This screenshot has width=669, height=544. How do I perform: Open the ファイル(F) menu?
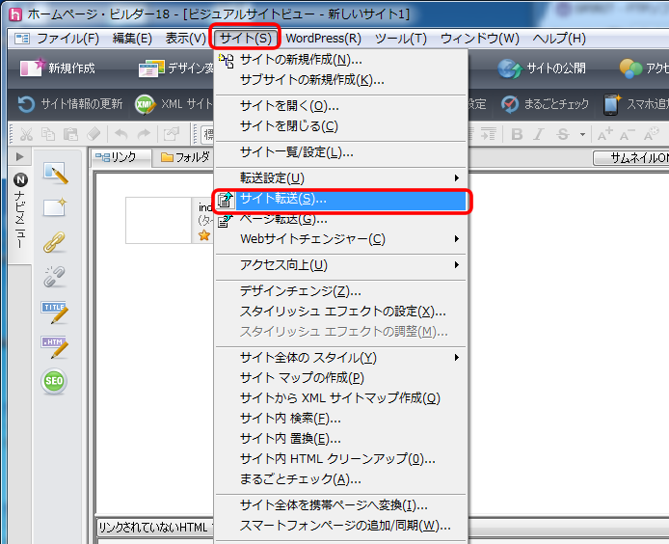pos(67,39)
